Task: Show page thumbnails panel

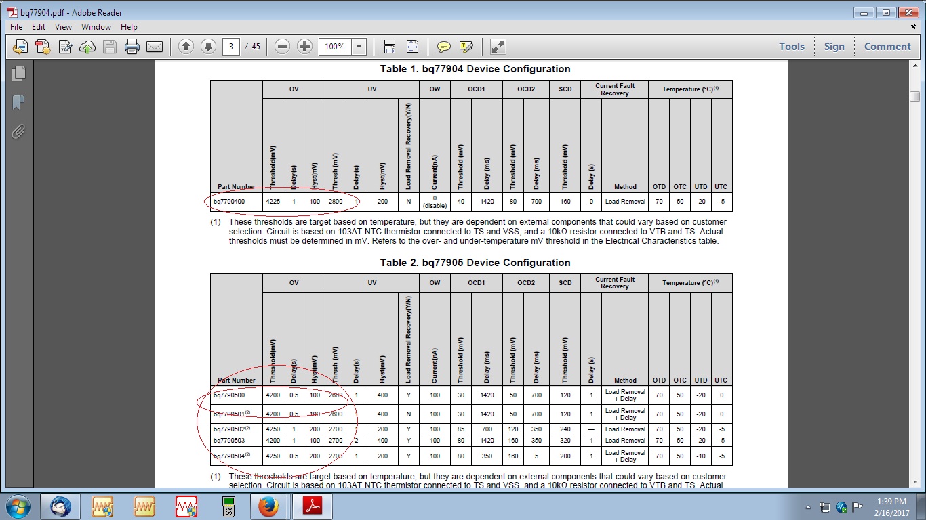Action: (x=18, y=72)
